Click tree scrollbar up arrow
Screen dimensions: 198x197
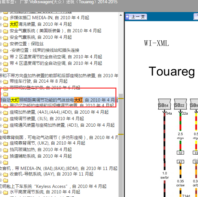[121, 15]
